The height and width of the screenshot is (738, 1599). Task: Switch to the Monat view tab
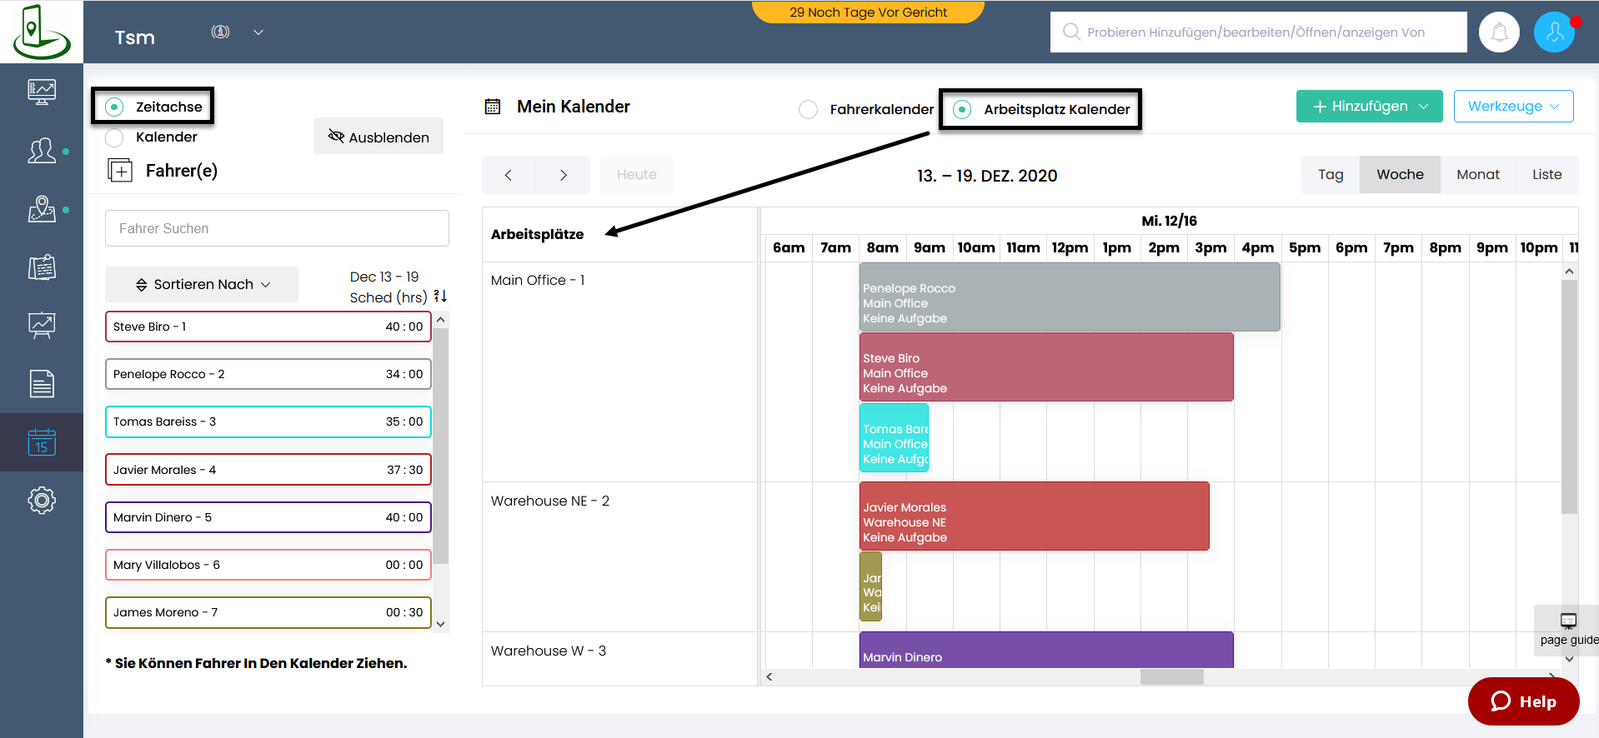click(x=1477, y=175)
